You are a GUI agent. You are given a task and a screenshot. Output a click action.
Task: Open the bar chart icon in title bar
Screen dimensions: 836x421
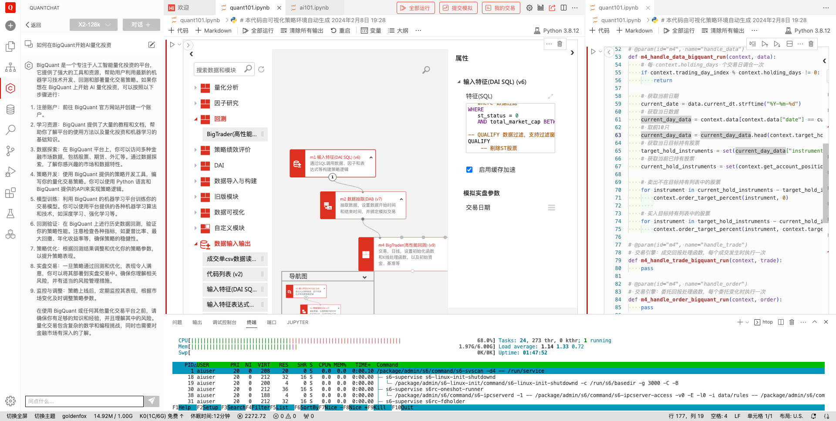[x=541, y=8]
